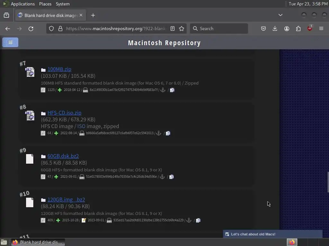This screenshot has width=329, height=246.
Task: Follow the ISO link in HFS-CD description
Action: tap(81, 126)
